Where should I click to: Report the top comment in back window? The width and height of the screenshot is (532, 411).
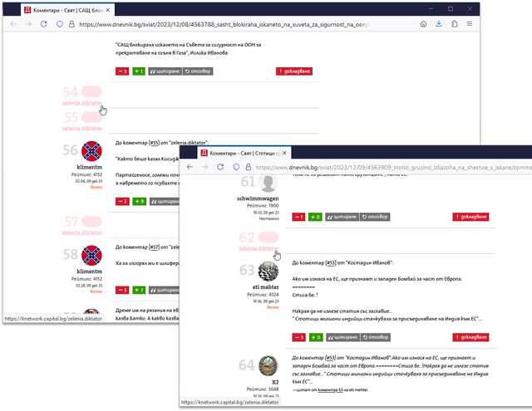coord(294,71)
